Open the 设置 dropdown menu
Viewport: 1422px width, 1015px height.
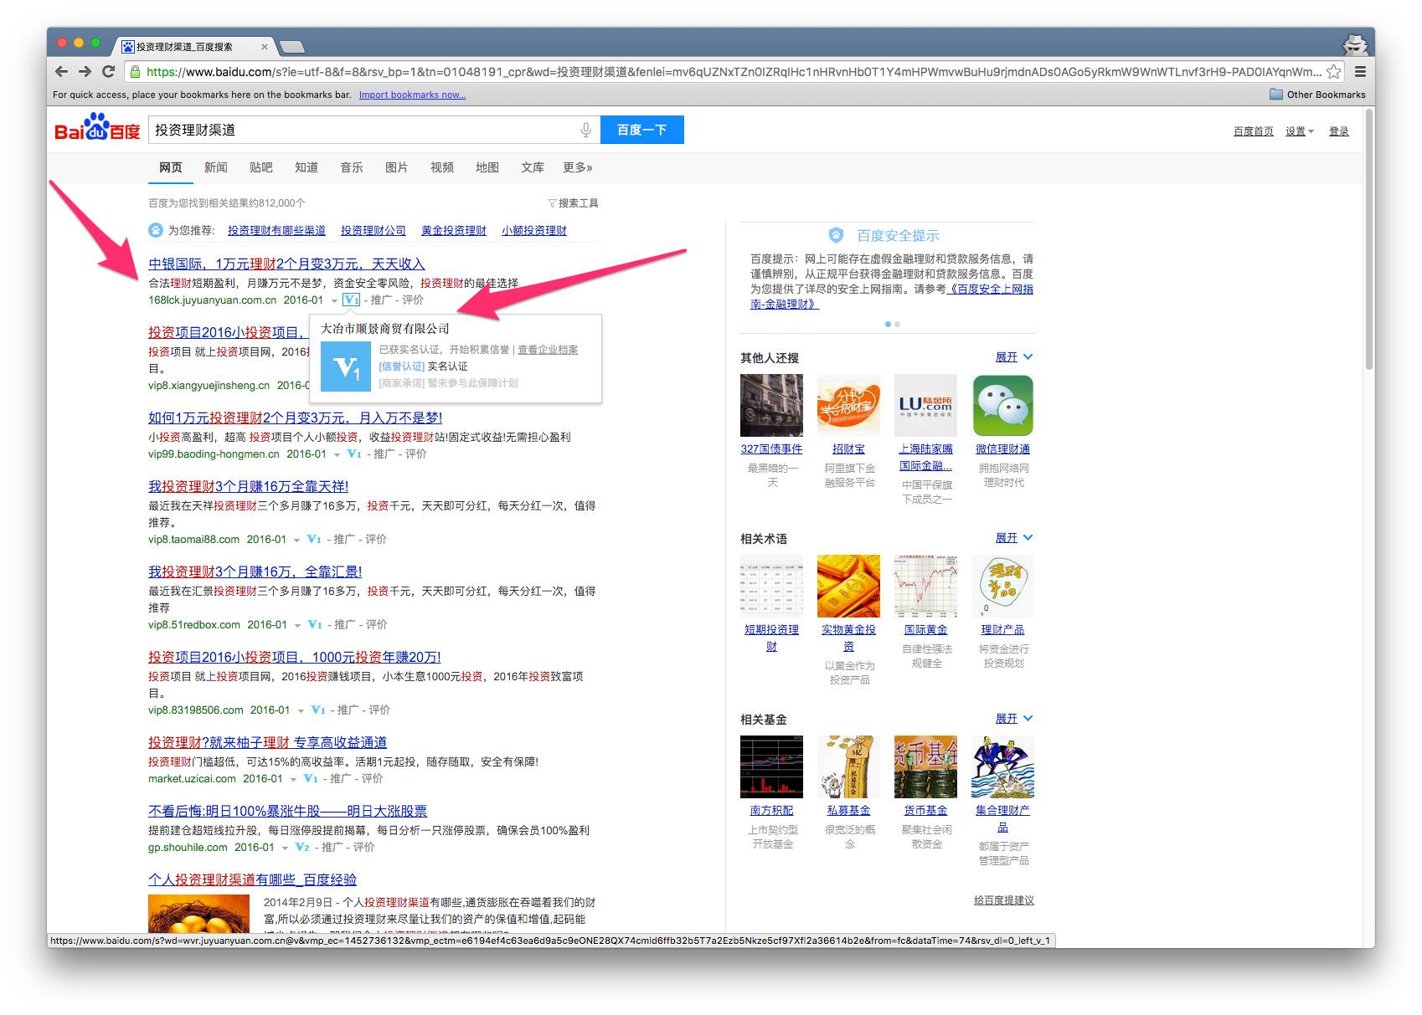coord(1300,131)
